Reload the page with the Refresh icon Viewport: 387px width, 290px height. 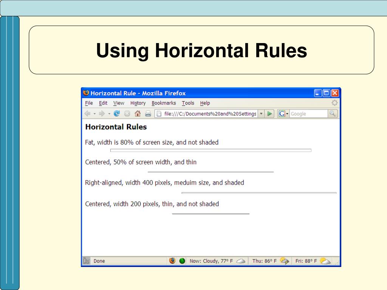tap(116, 113)
